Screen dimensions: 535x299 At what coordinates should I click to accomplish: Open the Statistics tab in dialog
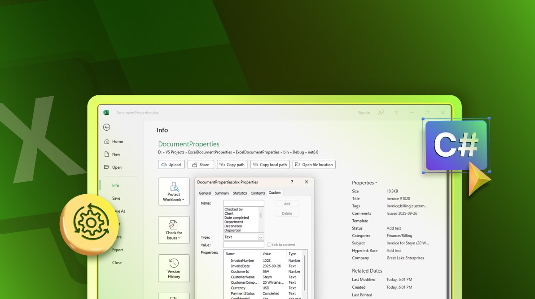(240, 193)
